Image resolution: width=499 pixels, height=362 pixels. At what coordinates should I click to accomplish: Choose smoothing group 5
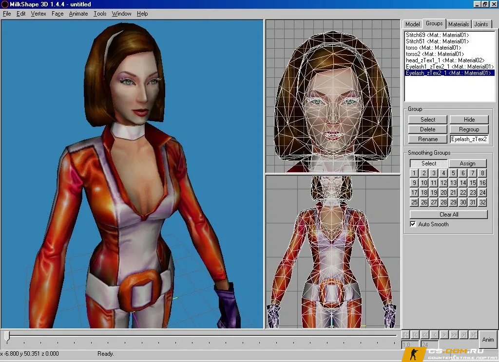[x=453, y=173]
